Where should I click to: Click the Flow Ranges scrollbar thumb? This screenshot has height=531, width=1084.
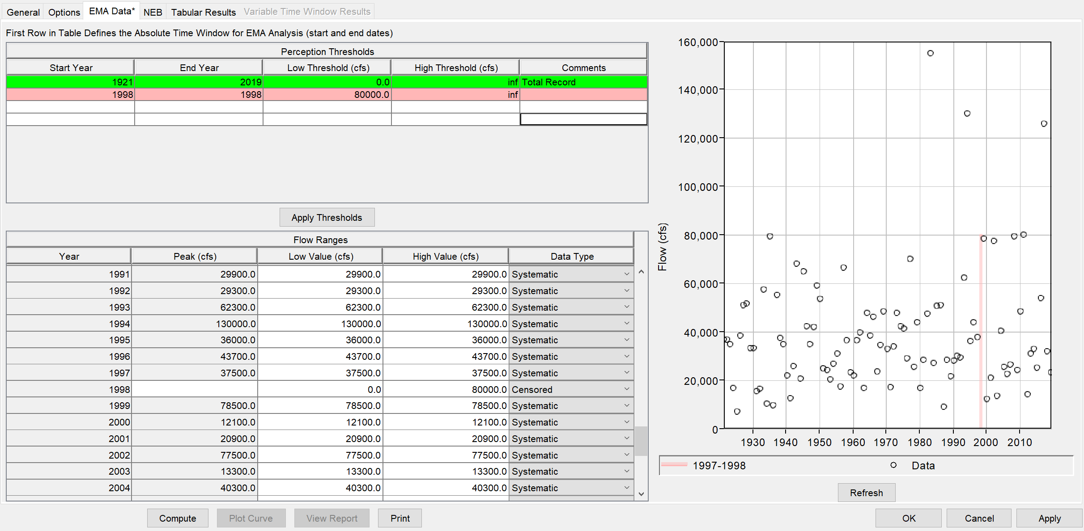coord(641,441)
